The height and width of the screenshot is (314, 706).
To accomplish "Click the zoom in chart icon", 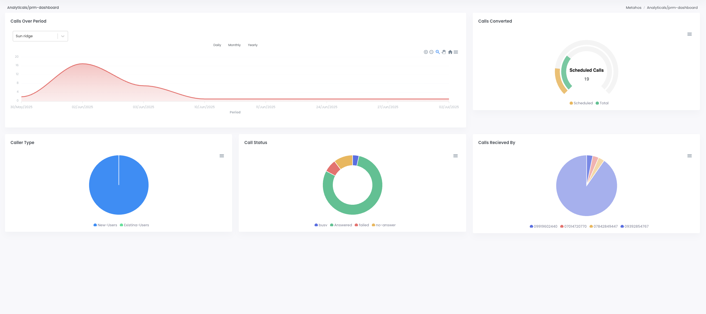I will coord(426,52).
